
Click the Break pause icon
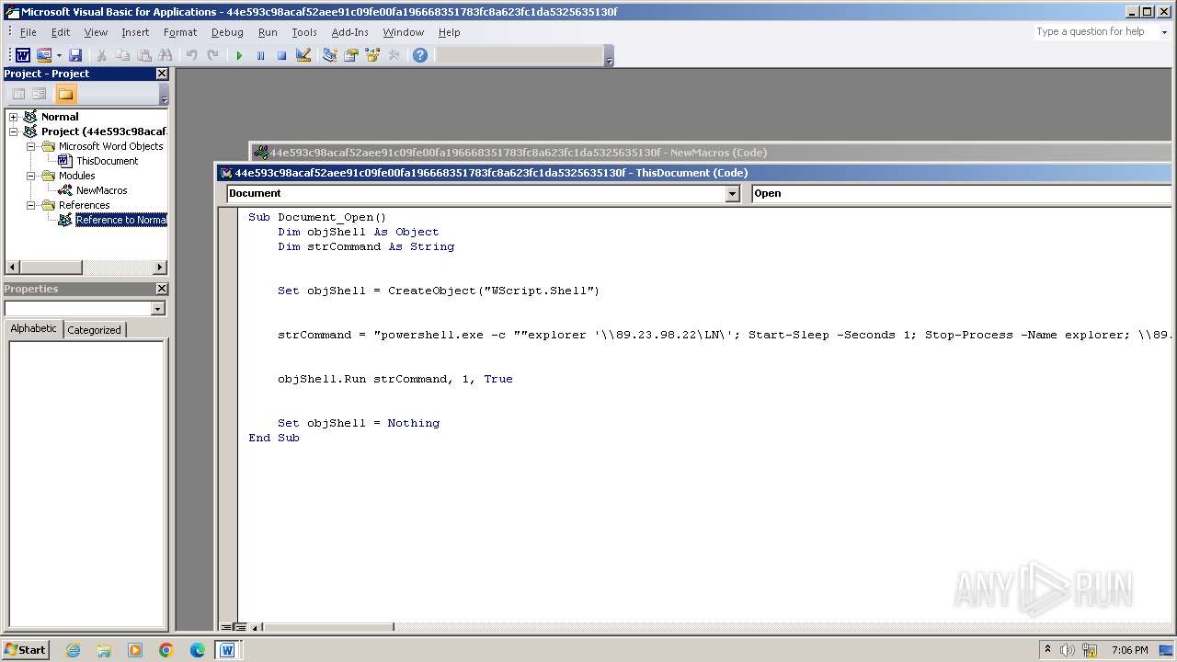[x=260, y=55]
